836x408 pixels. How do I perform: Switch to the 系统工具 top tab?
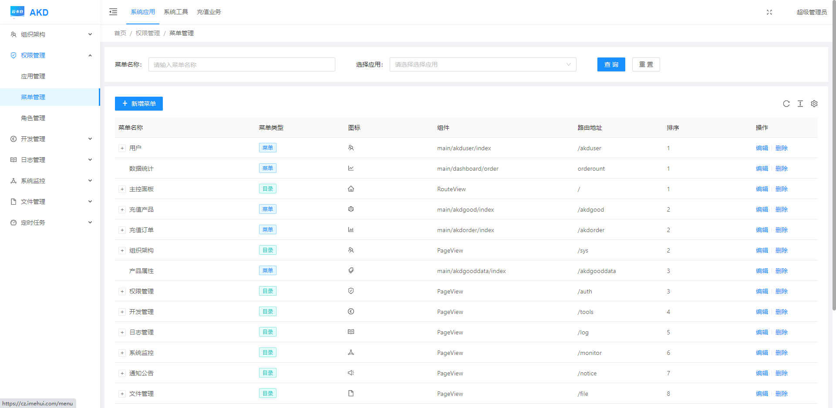point(175,12)
